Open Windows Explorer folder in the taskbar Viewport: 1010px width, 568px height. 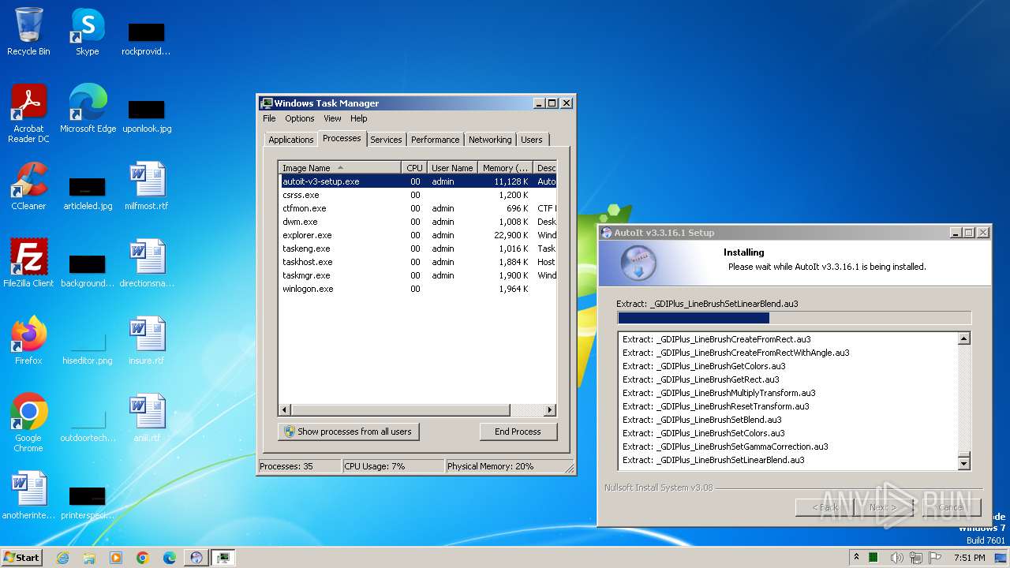(89, 558)
